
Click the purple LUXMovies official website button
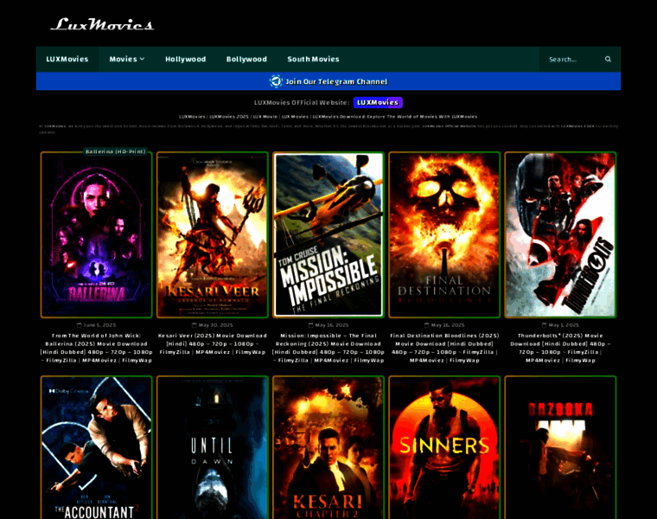pyautogui.click(x=378, y=102)
